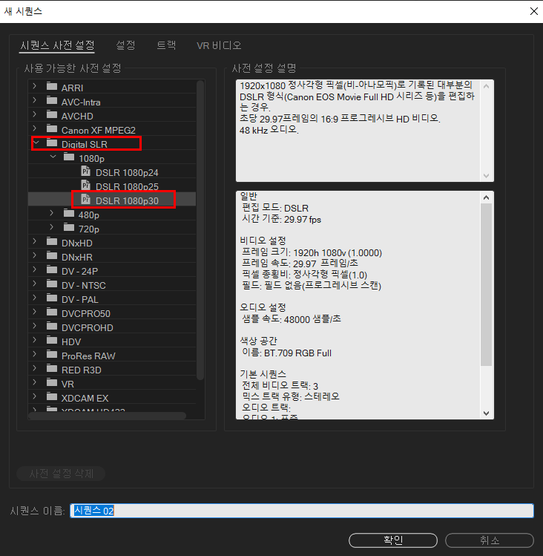Expand the Canon XF MPEG2 chevron
The height and width of the screenshot is (556, 543).
34,128
